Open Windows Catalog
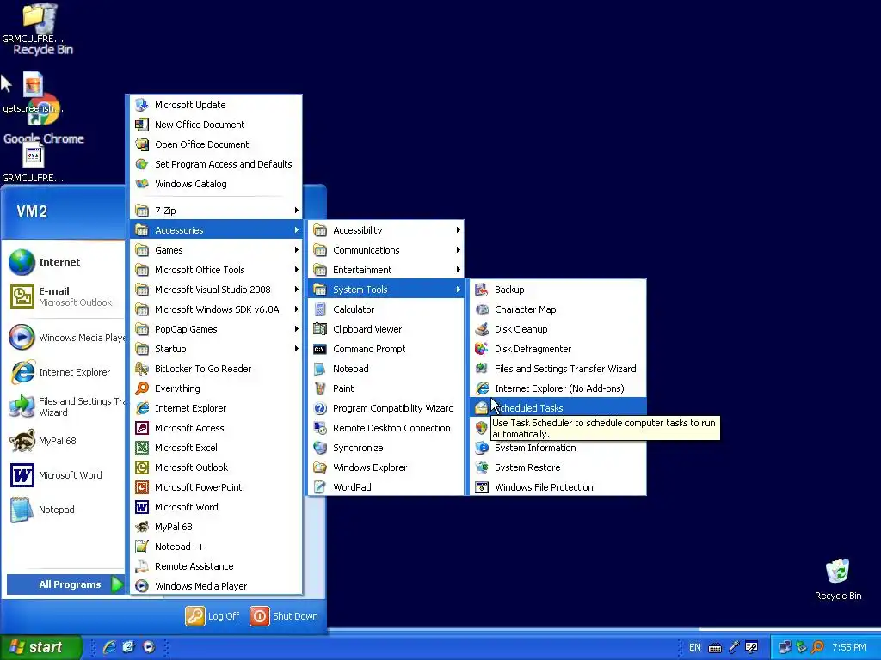 point(216,184)
